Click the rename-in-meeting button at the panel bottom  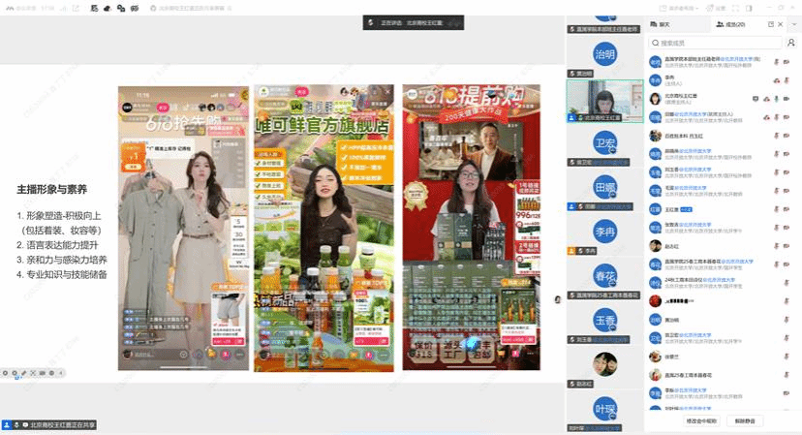(x=701, y=420)
